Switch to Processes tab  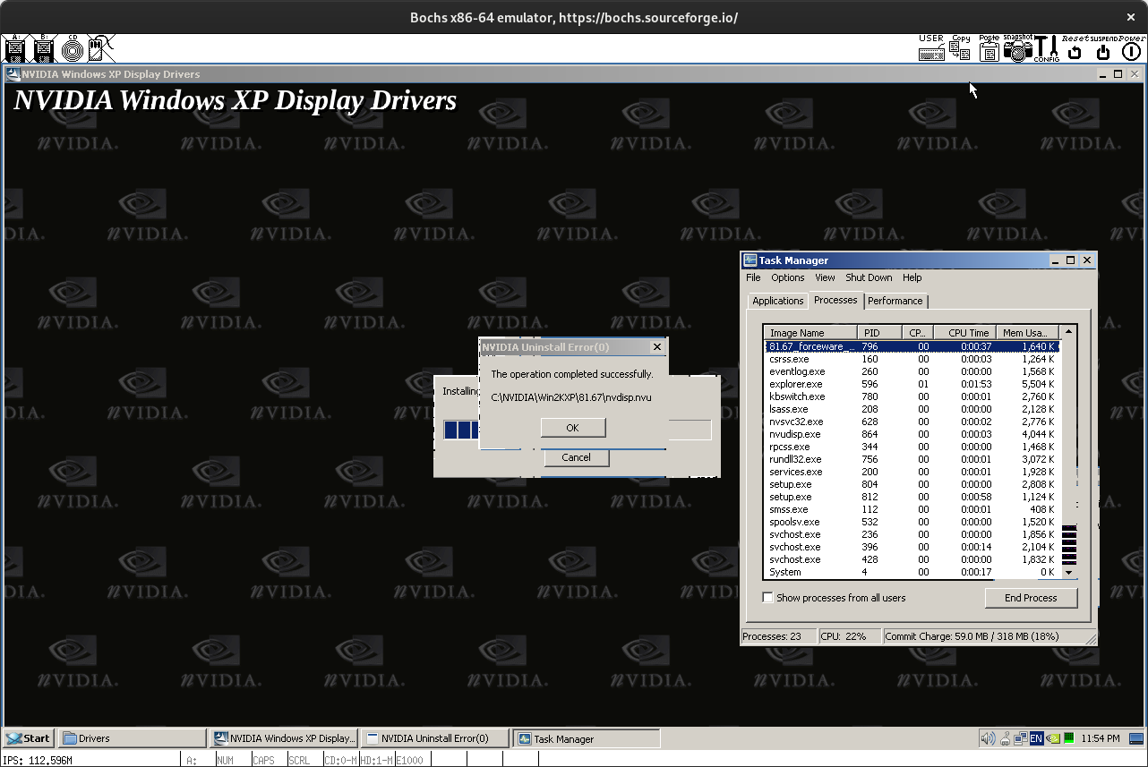point(835,300)
